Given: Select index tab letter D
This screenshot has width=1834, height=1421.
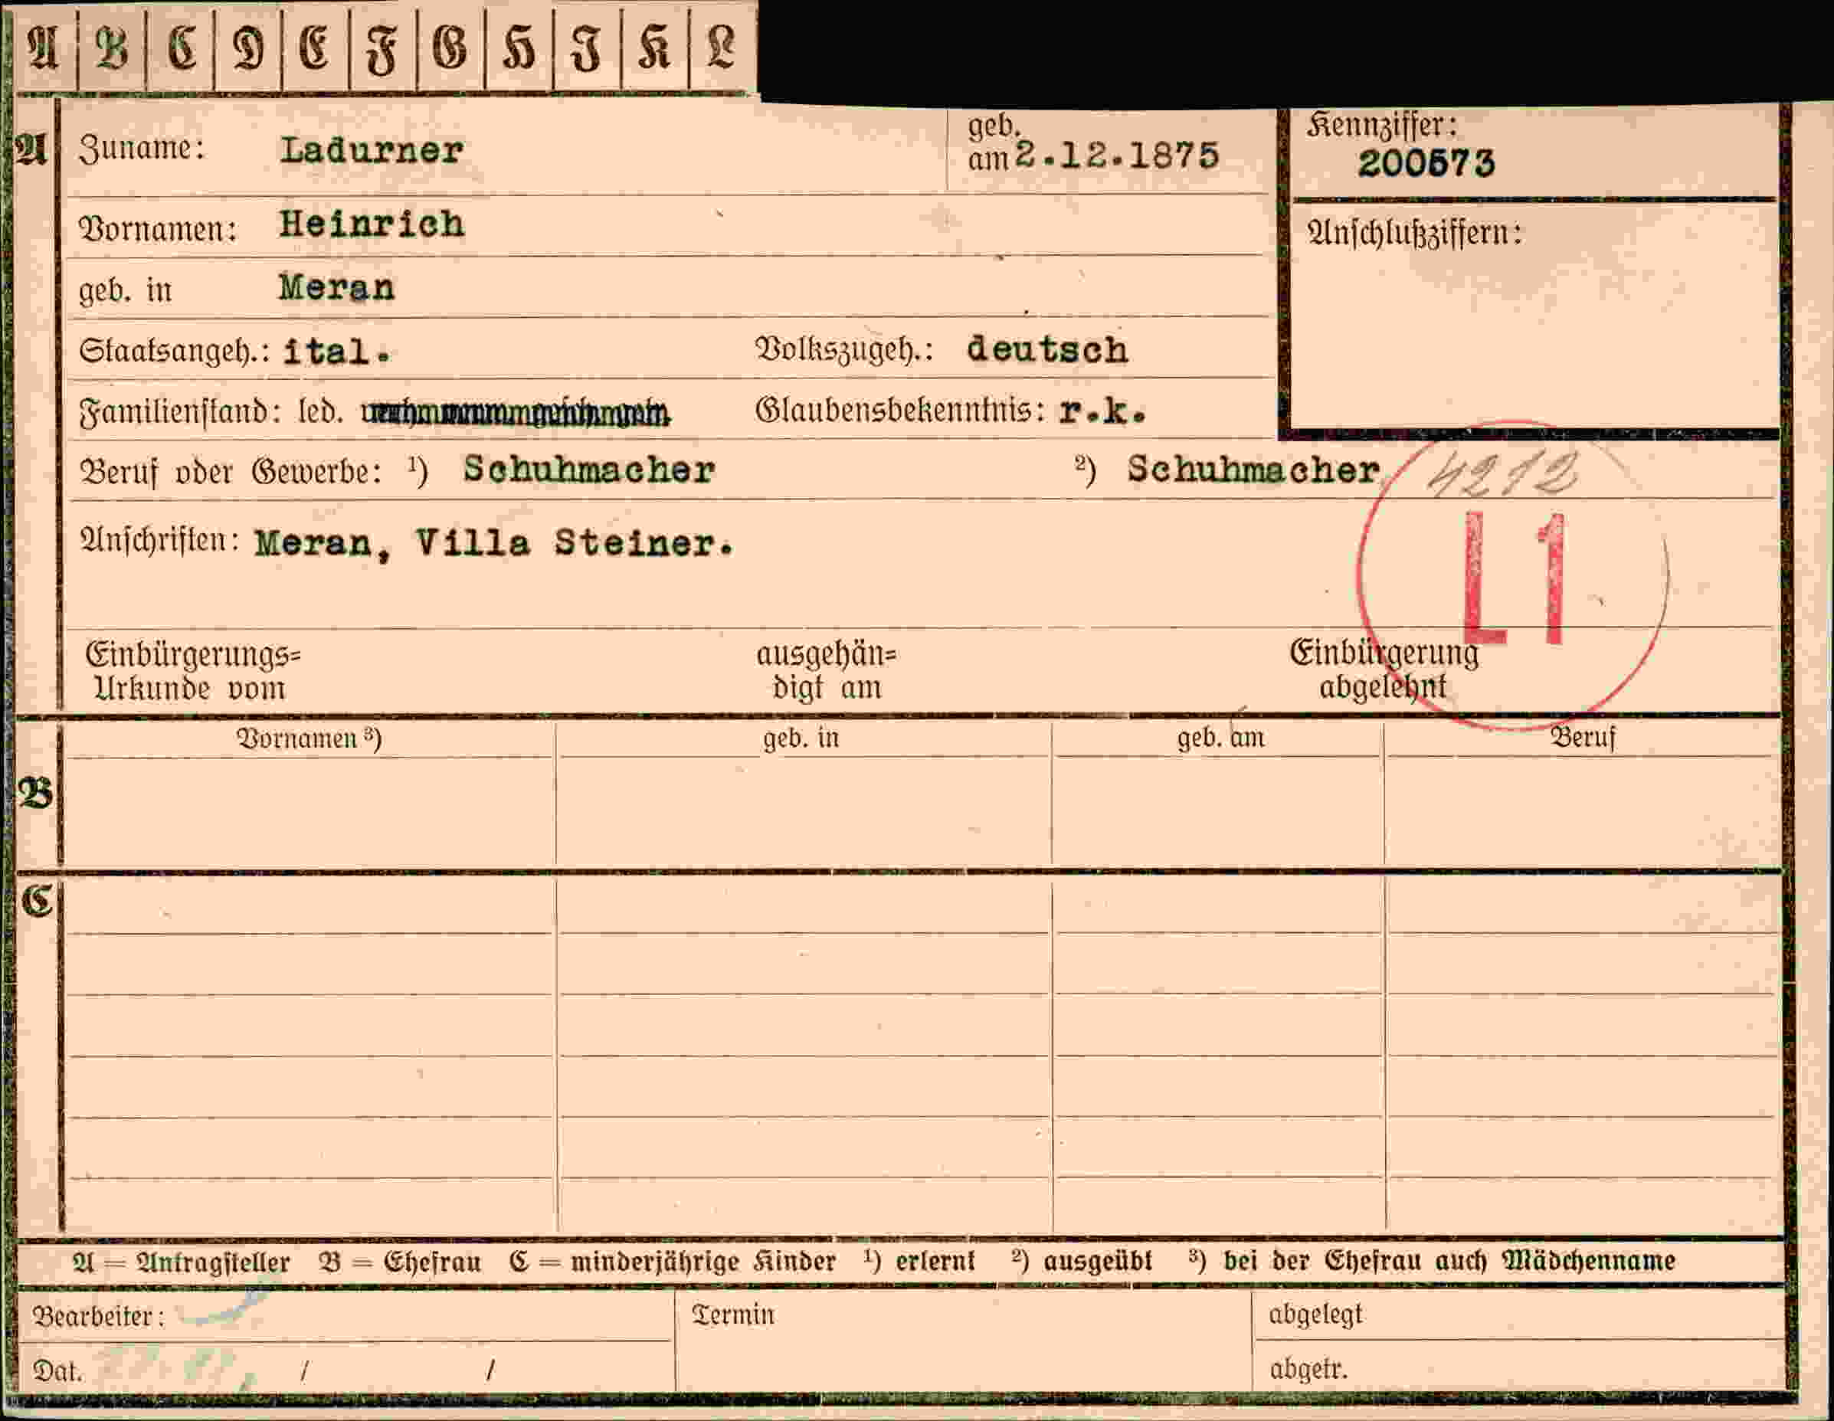Looking at the screenshot, I should click(x=248, y=47).
